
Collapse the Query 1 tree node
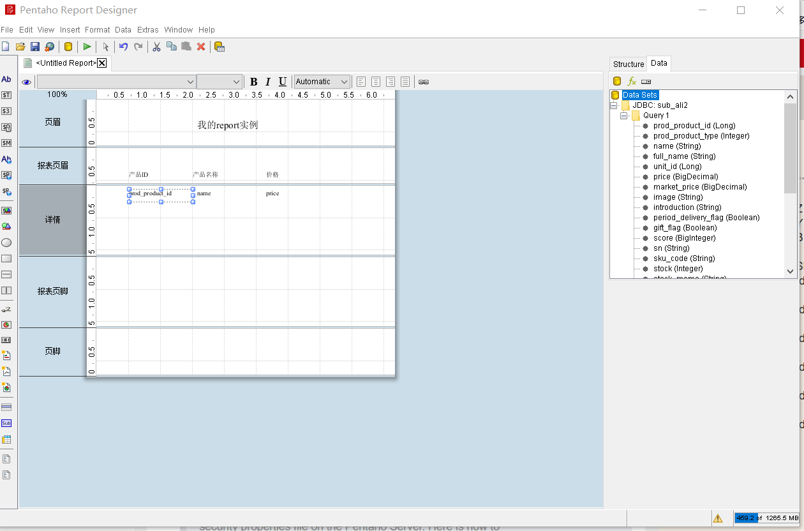tap(624, 116)
